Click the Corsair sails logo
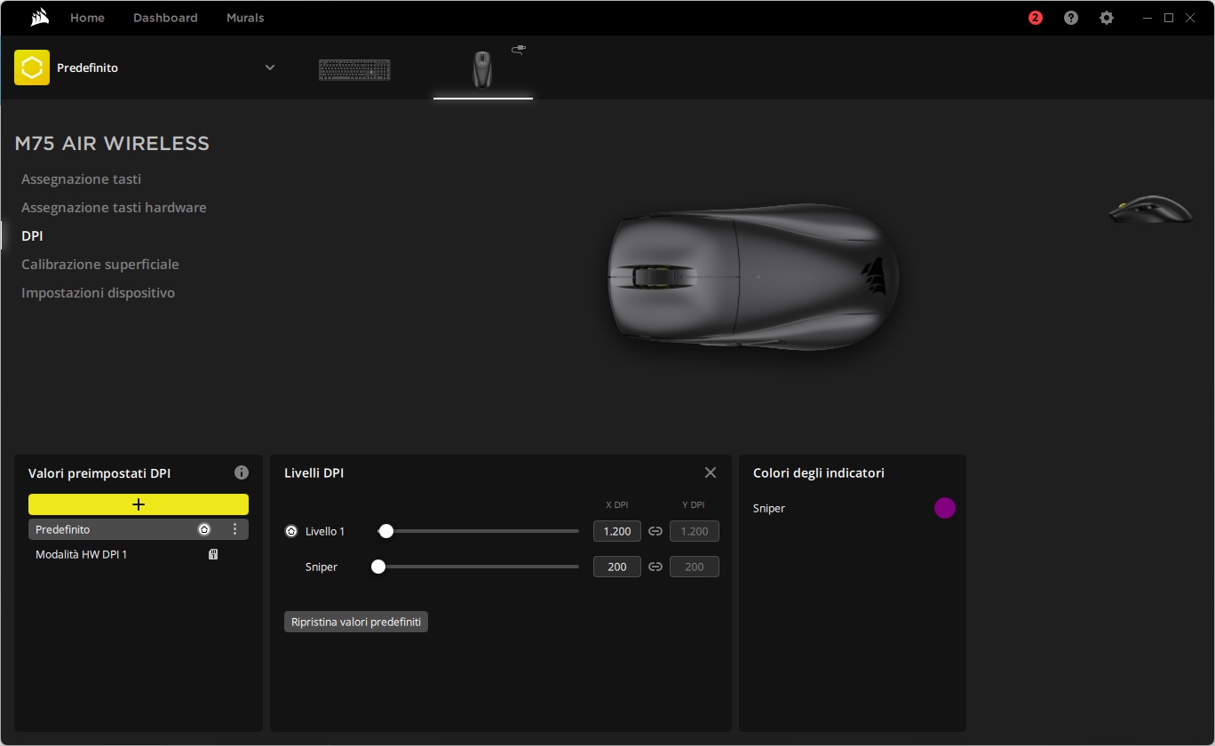This screenshot has width=1215, height=746. click(38, 18)
